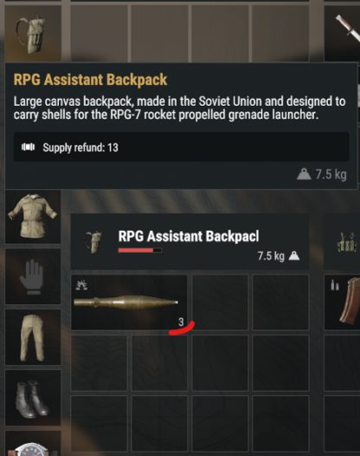Click the red backpack capacity bar
This screenshot has width=360, height=456.
pos(140,251)
